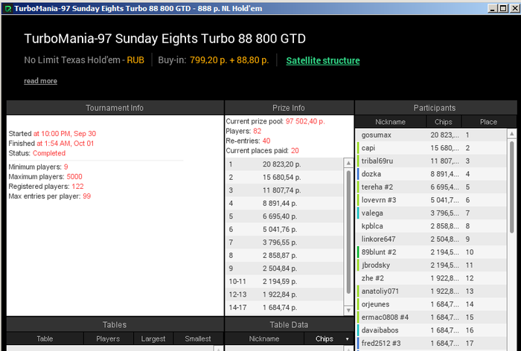Click the Largest column header
The image size is (521, 351).
(153, 338)
